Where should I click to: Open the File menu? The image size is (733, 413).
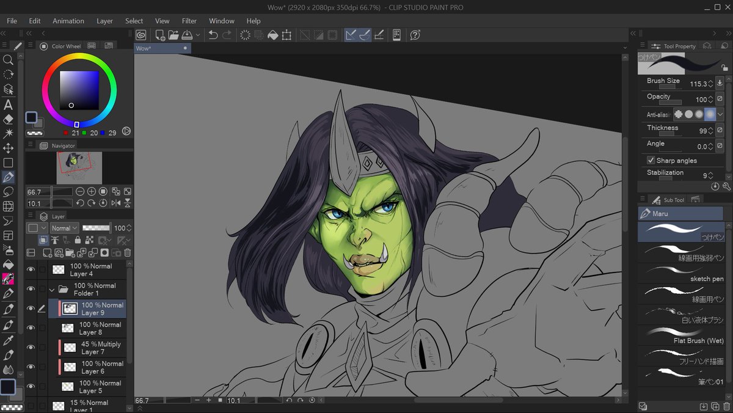[12, 21]
